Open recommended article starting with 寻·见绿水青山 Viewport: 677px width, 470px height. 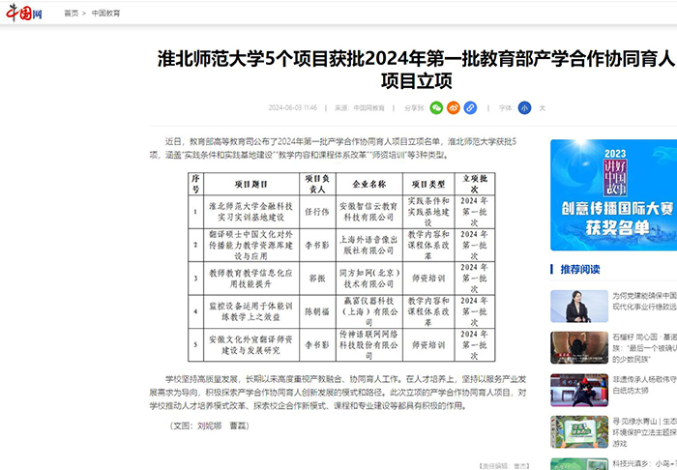click(643, 426)
